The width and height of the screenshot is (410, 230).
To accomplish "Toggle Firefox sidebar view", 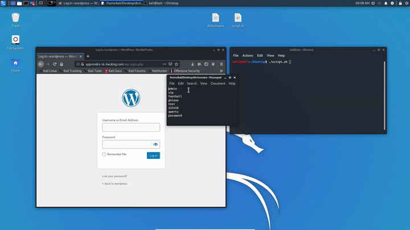I will 206,64.
